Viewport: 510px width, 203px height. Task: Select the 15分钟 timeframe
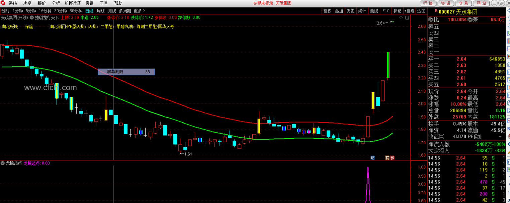(45, 11)
